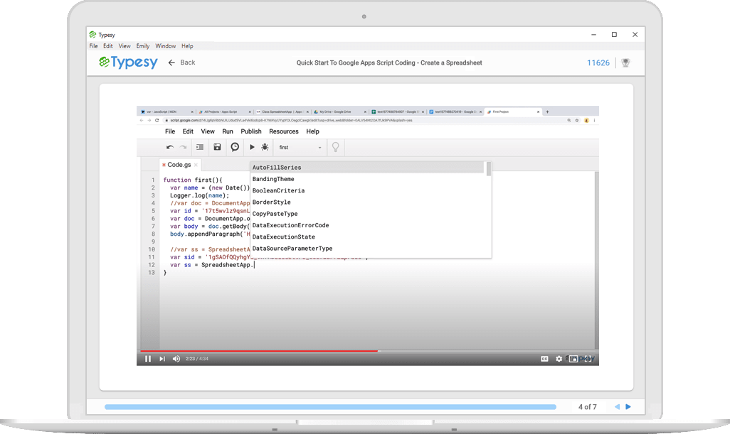Choose AutoFillSeries from the autocomplete list
This screenshot has height=434, width=730.
click(367, 168)
